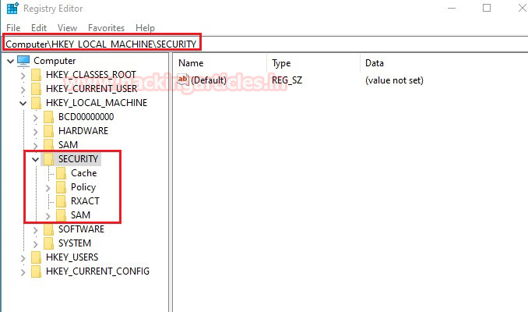Screen dimensions: 528x312
Task: Select the SECURITY key label
Action: pos(78,159)
